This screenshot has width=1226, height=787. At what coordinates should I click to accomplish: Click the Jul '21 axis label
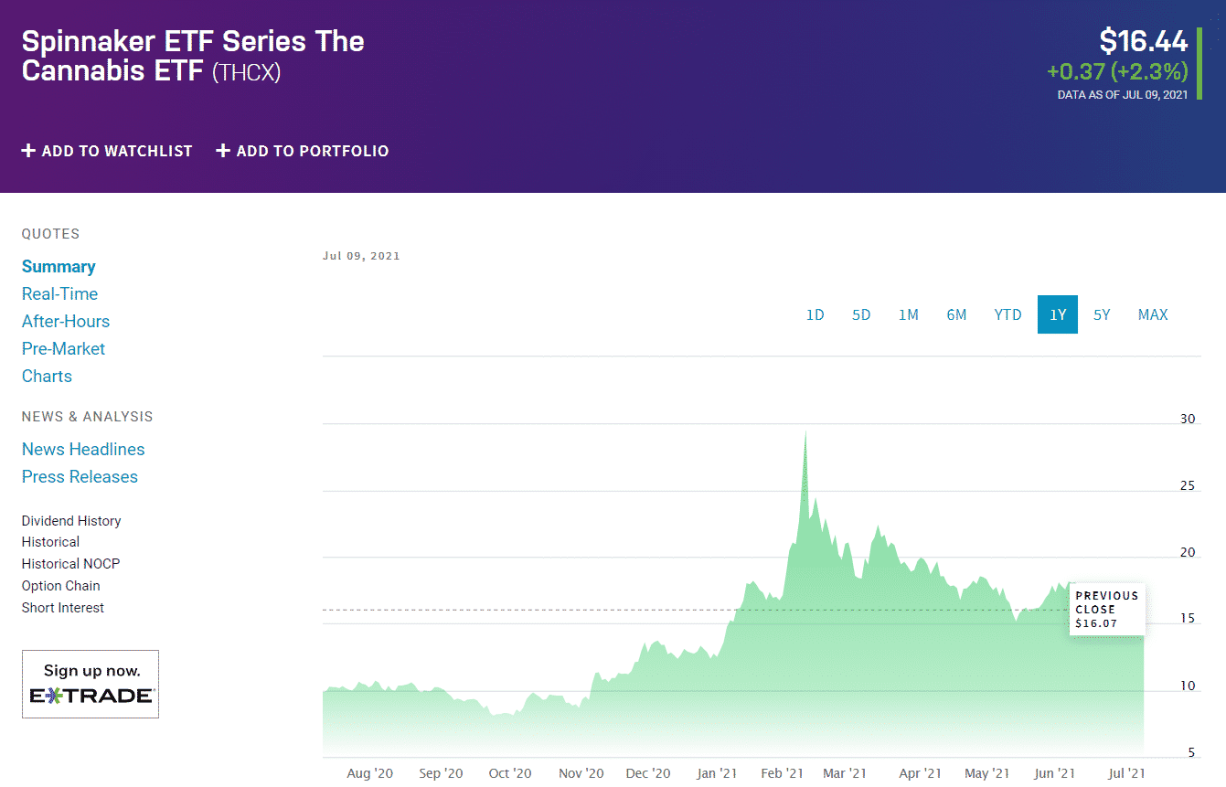pos(1127,773)
